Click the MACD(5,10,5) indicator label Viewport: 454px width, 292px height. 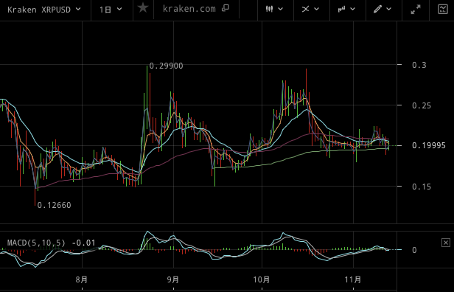[x=36, y=243]
